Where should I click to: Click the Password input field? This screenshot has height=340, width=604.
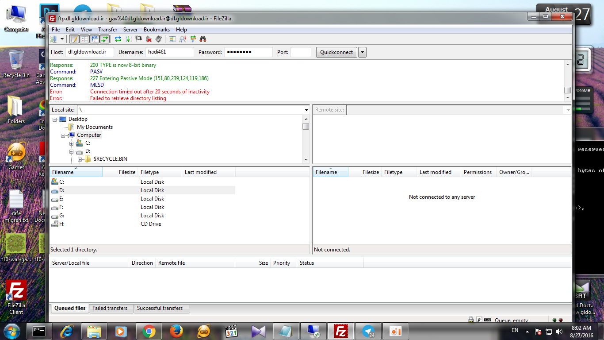[248, 52]
